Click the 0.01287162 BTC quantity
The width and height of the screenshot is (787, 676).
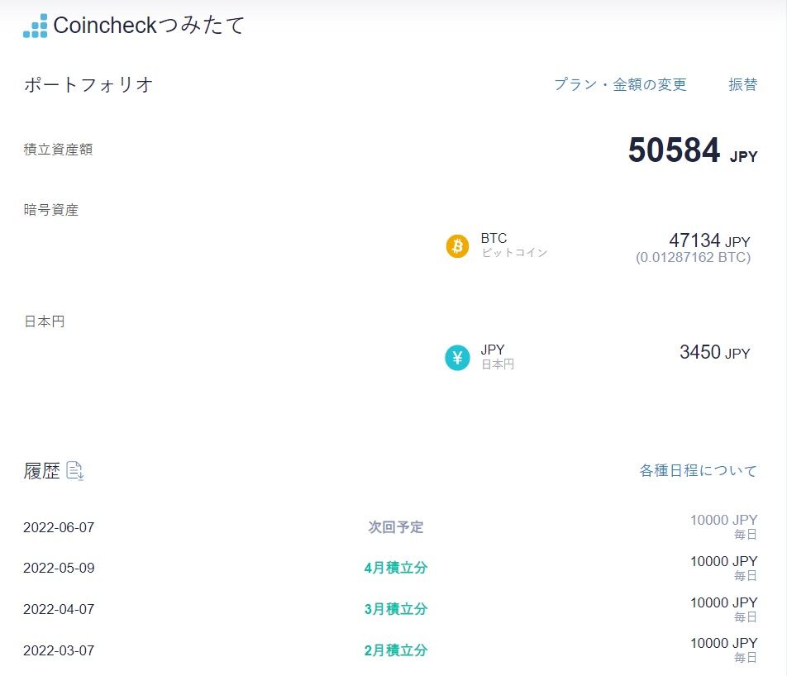pyautogui.click(x=693, y=258)
